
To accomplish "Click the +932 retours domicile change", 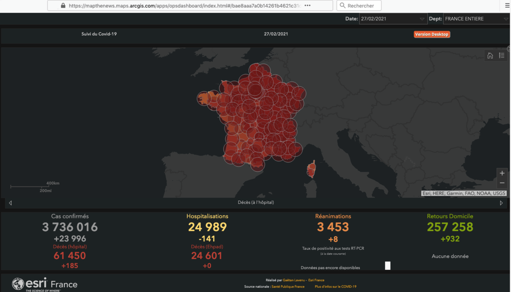I will (450, 239).
